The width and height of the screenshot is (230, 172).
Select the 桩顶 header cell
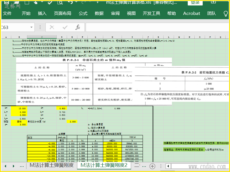(x=42, y=137)
